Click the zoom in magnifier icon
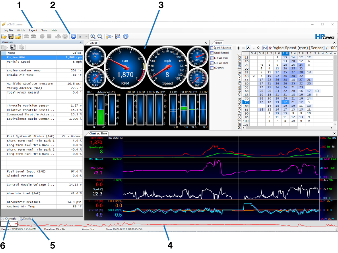Screen dimensions: 338x253 point(93,36)
